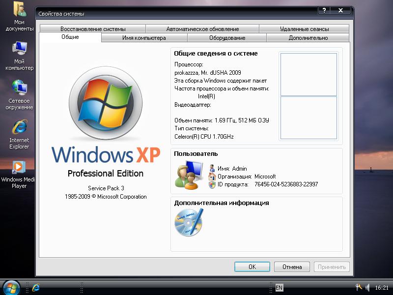Screen dimensions: 393x295
Task: Click the product ID 76456-024-5236883-22997
Action: pyautogui.click(x=286, y=184)
